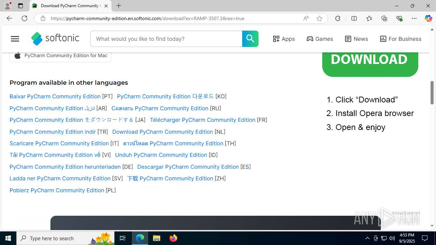The width and height of the screenshot is (436, 245).
Task: Open Pobierz PyCharm Community Edition link
Action: click(x=57, y=190)
